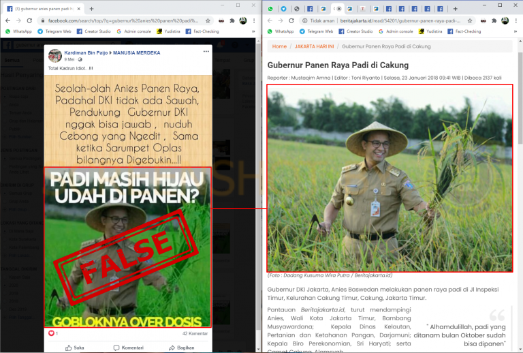Click the Gubernur Panen Raya Padi article photo
Image resolution: width=523 pixels, height=353 pixels.
click(390, 178)
